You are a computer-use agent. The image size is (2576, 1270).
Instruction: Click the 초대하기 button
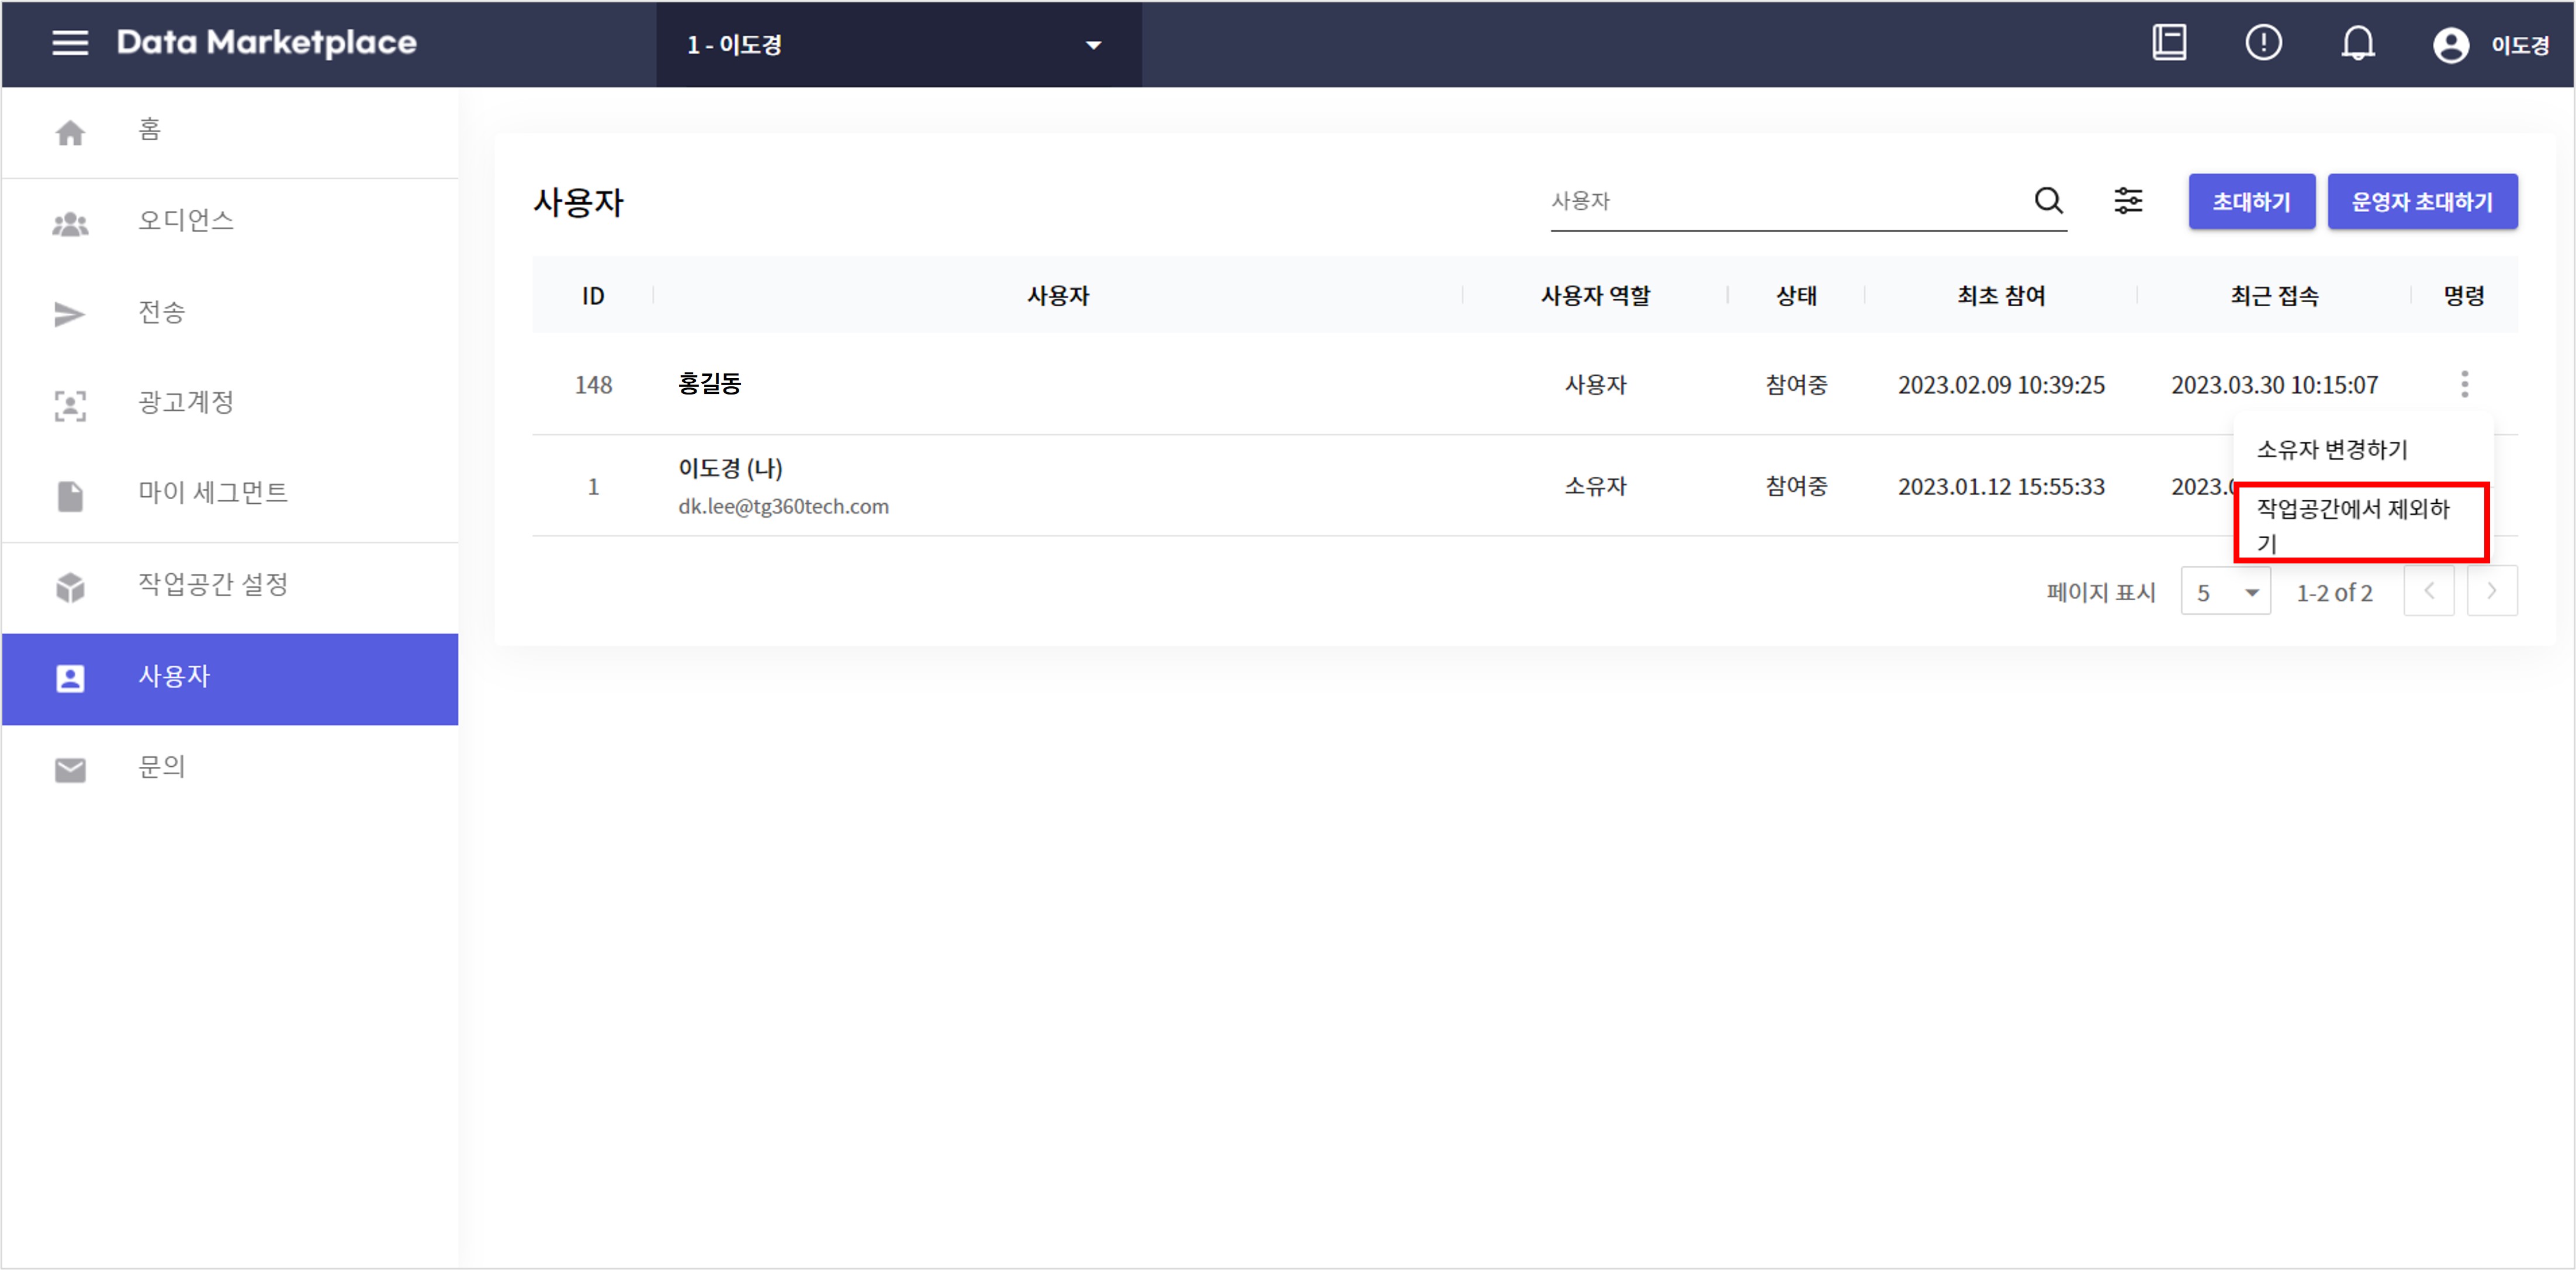click(2250, 202)
